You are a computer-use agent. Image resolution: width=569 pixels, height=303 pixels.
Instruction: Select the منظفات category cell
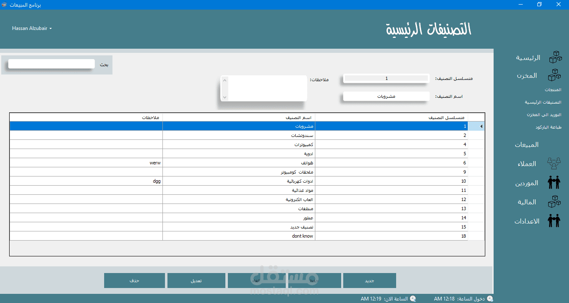(239, 209)
